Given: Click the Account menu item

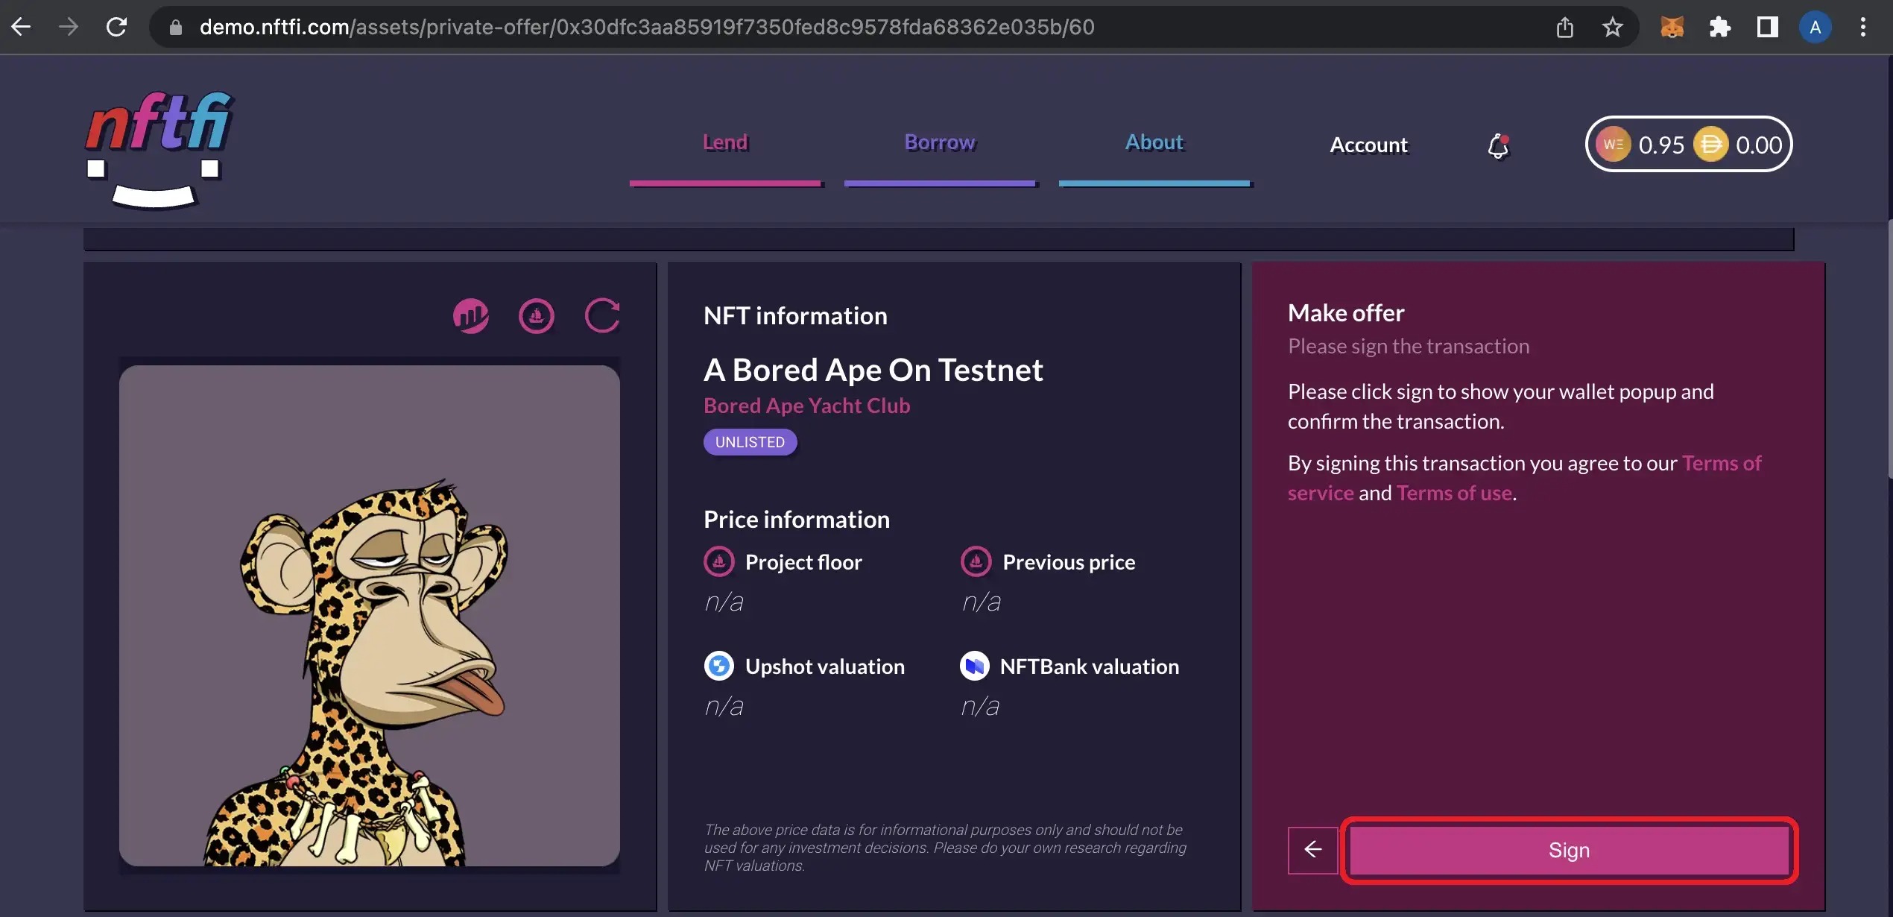Looking at the screenshot, I should pyautogui.click(x=1368, y=142).
